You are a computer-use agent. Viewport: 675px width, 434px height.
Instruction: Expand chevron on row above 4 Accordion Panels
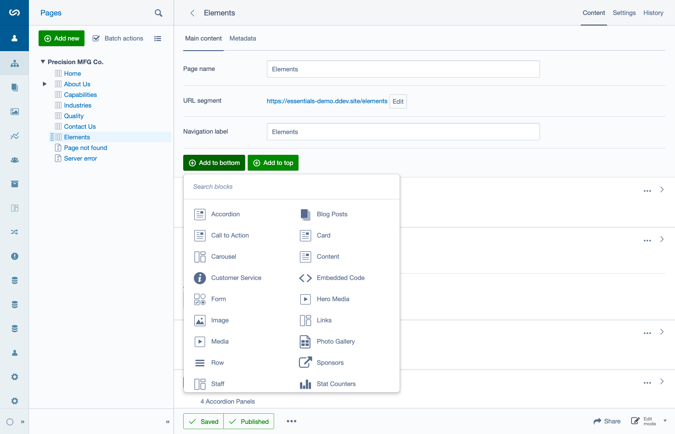point(662,381)
